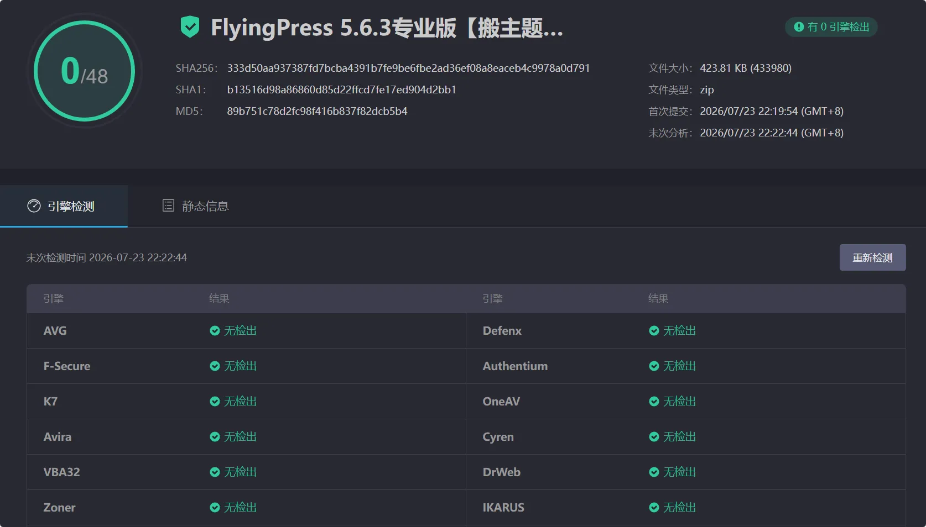The width and height of the screenshot is (926, 527).
Task: Click the green check icon in Avira row
Action: (x=215, y=437)
